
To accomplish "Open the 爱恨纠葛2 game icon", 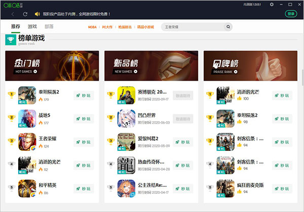I will point(126,142).
